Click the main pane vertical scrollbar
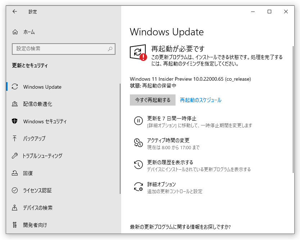Viewport: 300px width, 240px height. point(293,110)
